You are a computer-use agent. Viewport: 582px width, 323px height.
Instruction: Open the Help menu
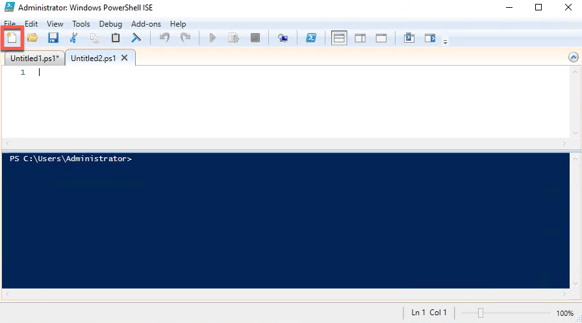[178, 24]
